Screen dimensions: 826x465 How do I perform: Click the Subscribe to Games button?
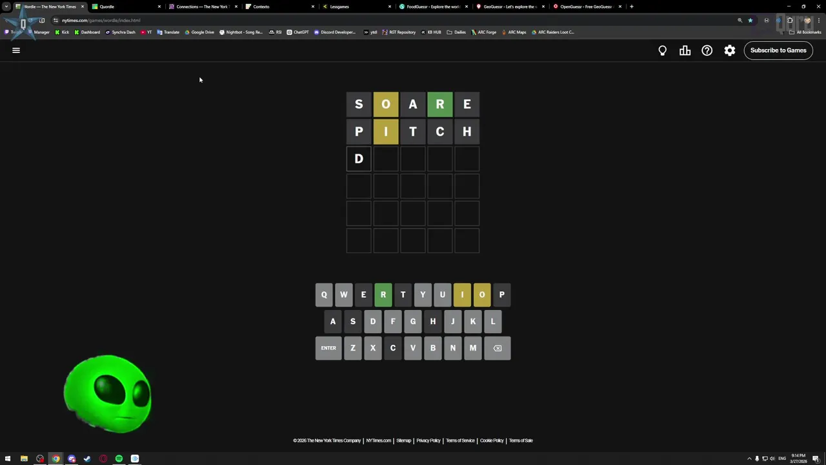[778, 50]
